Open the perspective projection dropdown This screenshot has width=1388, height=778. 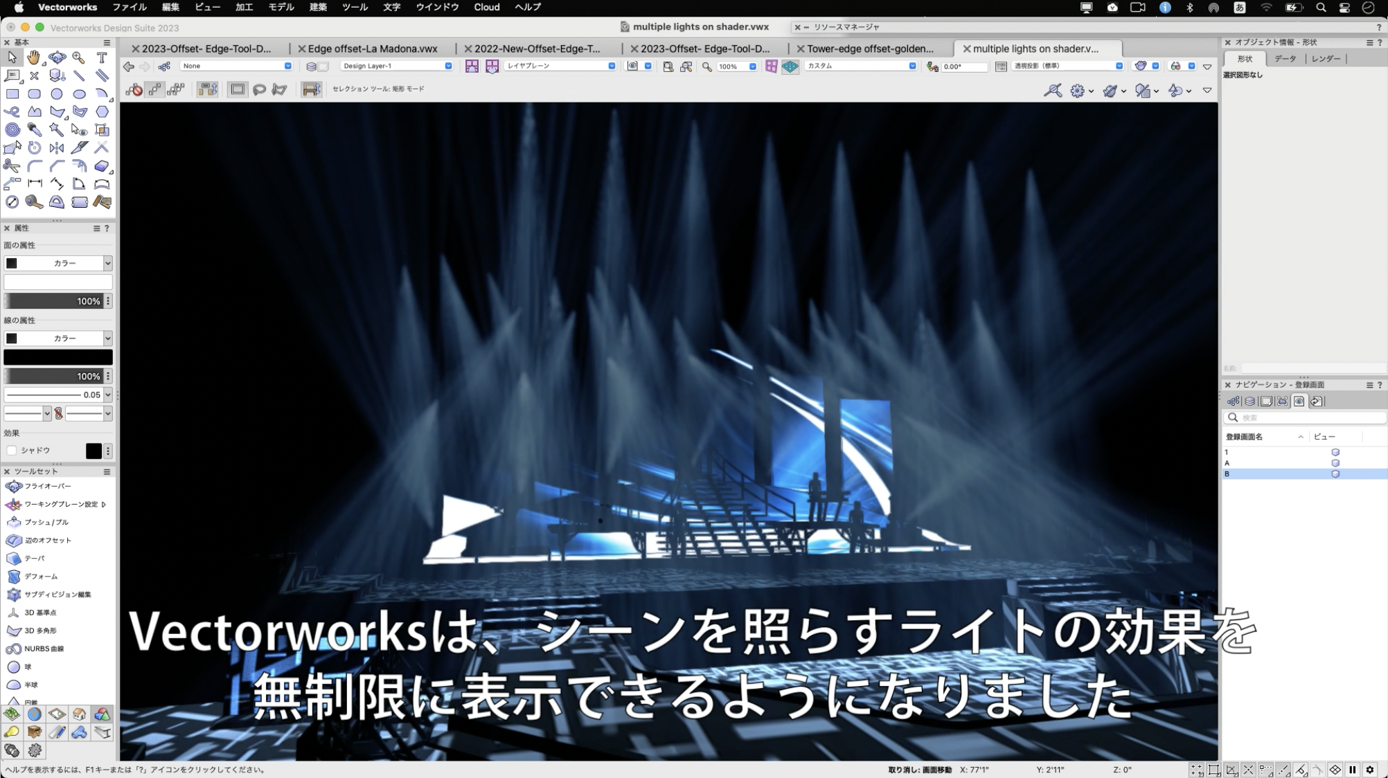tap(1067, 66)
